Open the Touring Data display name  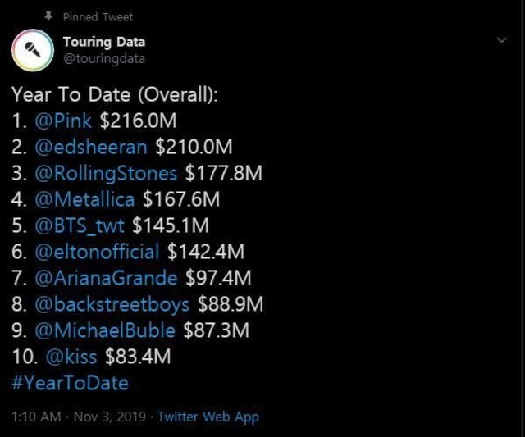click(x=104, y=42)
